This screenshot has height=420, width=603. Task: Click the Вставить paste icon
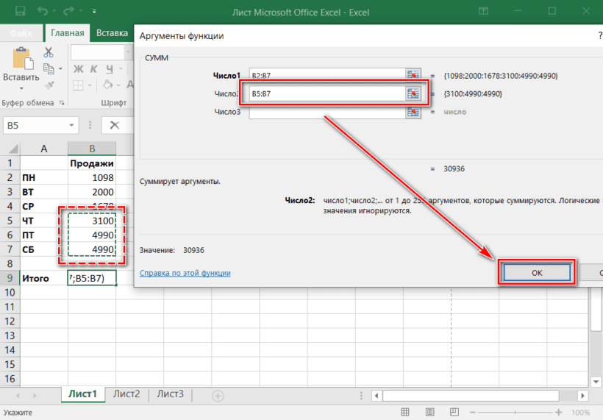pyautogui.click(x=22, y=59)
